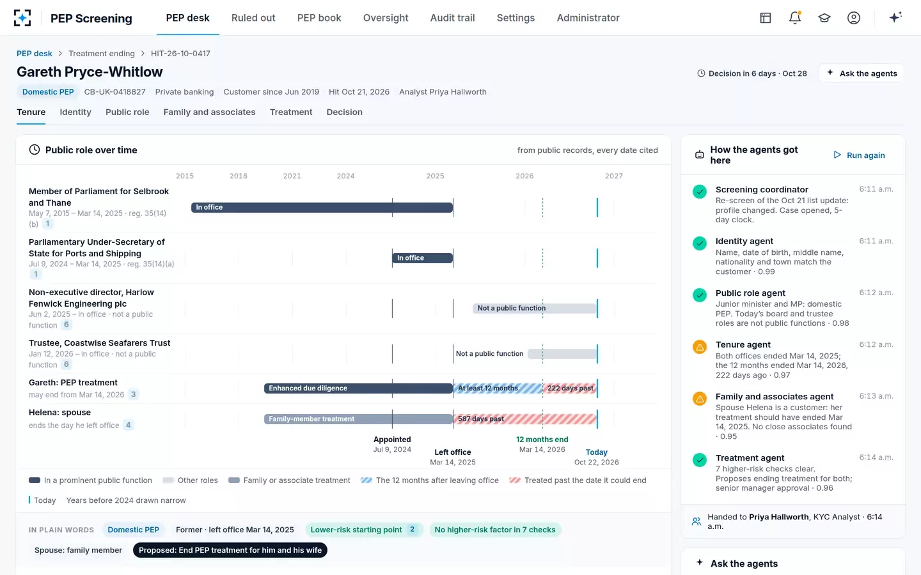Open the graduation cap training icon
Image resolution: width=921 pixels, height=575 pixels.
[x=824, y=18]
